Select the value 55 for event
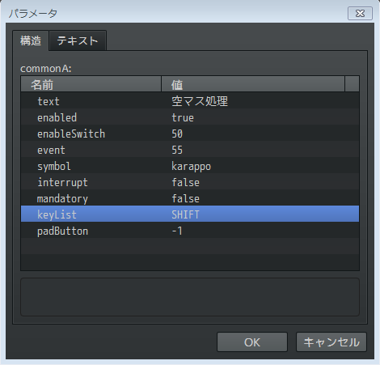The image size is (380, 365). tap(260, 150)
